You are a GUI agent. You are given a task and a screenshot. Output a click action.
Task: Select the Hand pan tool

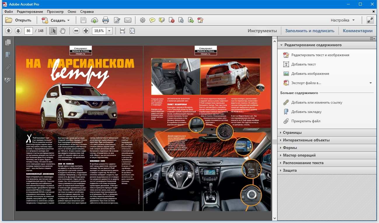62,31
